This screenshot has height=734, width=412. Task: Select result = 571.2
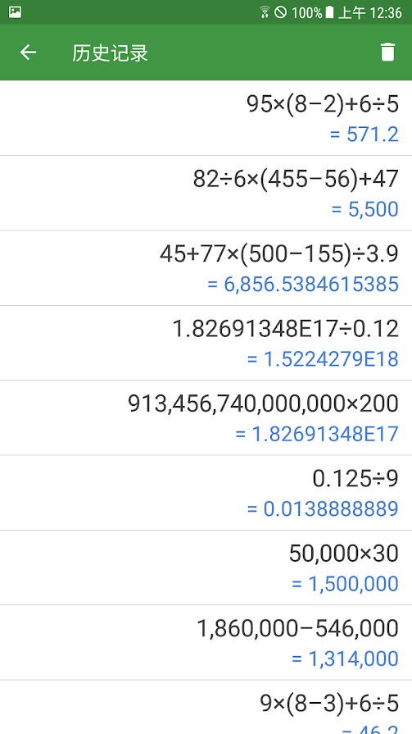click(364, 134)
